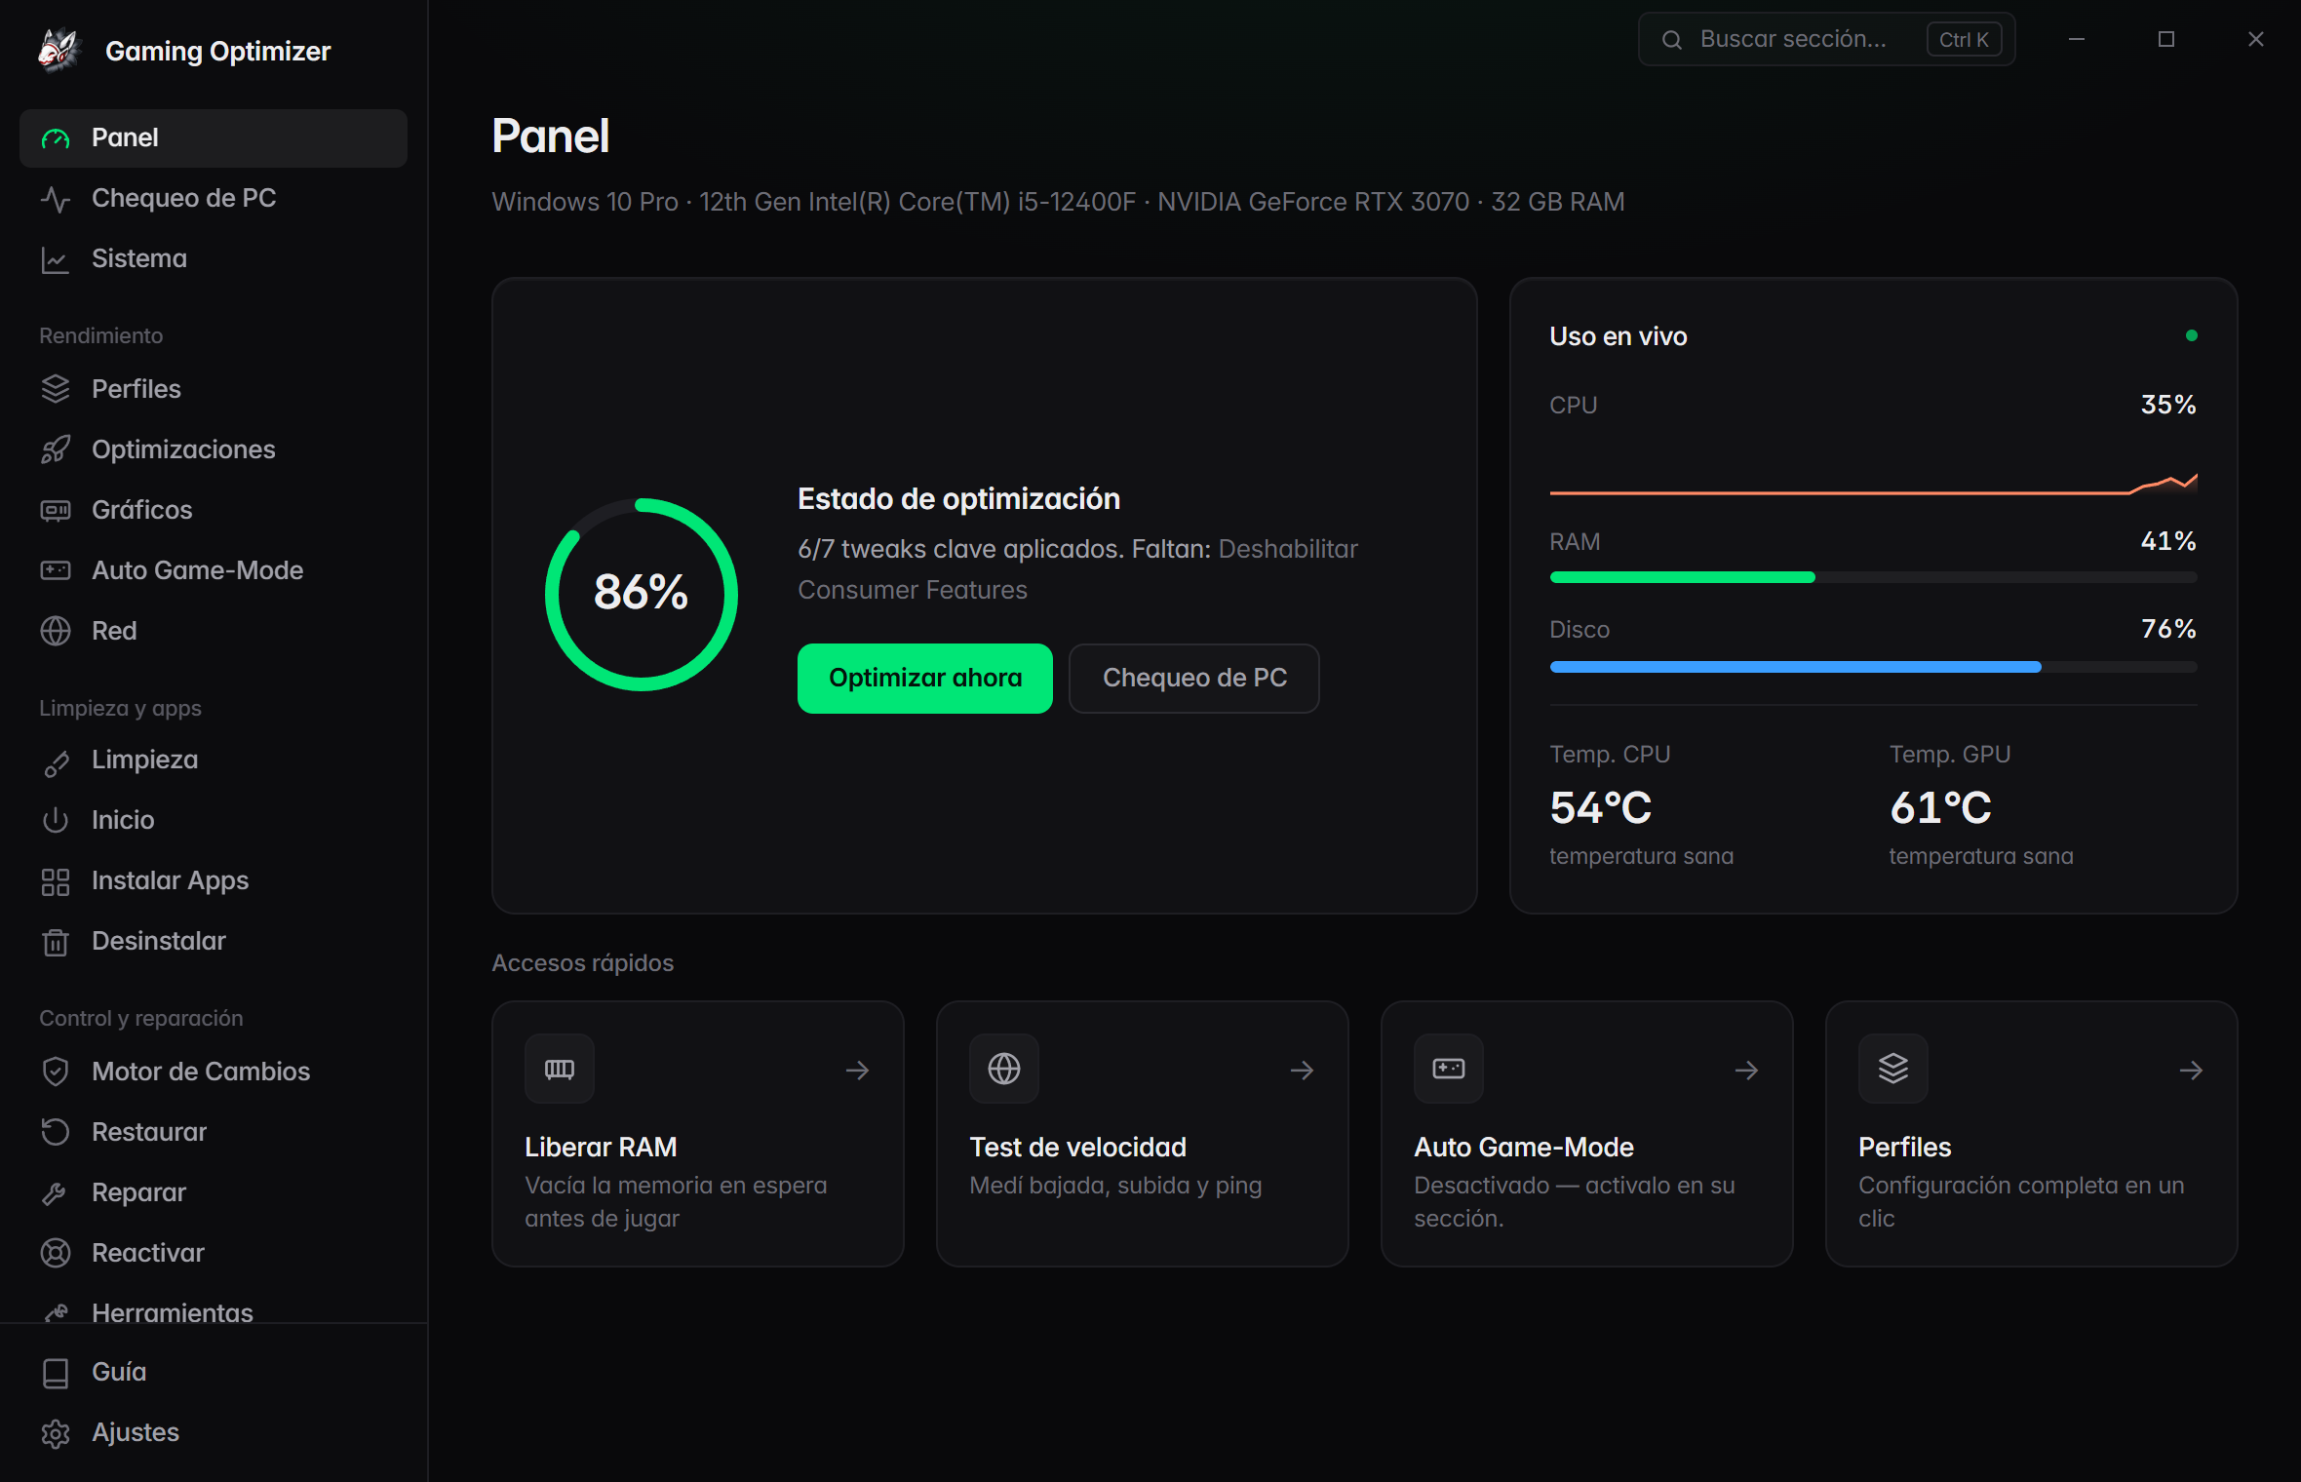Focus the Buscar sección search field
Screen dimensions: 2301x1482
click(1826, 40)
